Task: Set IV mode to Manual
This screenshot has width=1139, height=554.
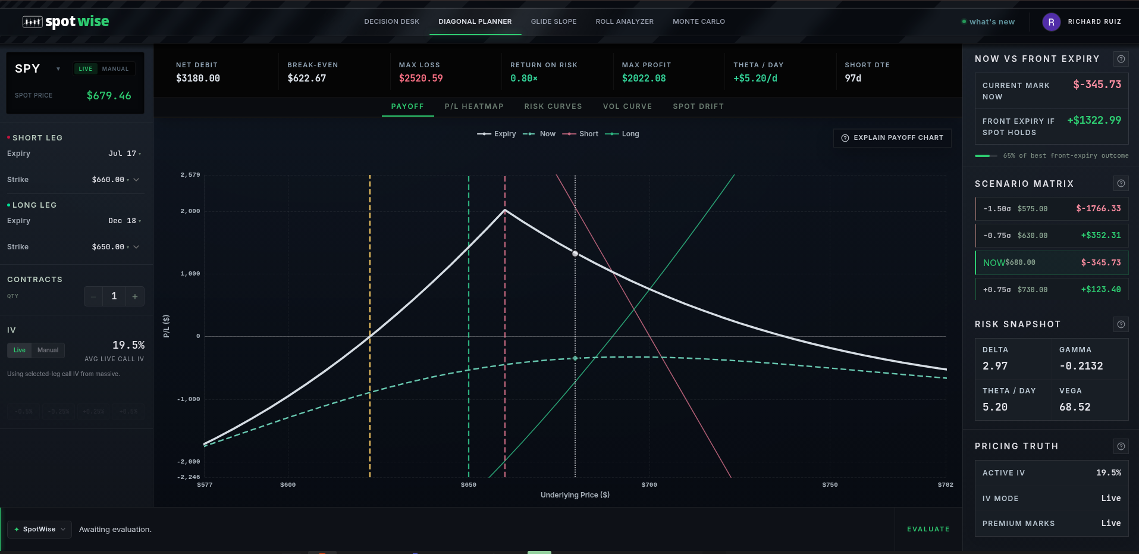Action: pos(48,350)
